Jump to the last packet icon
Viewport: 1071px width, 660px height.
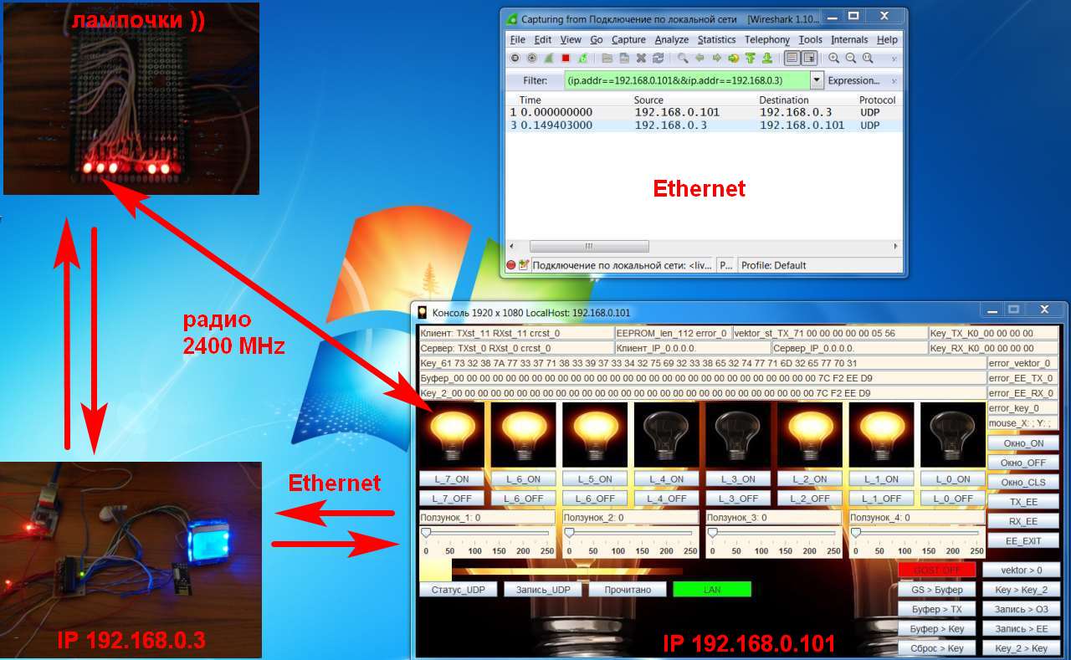(x=766, y=59)
